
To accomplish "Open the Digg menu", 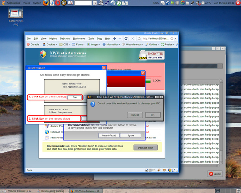I will point(99,39).
